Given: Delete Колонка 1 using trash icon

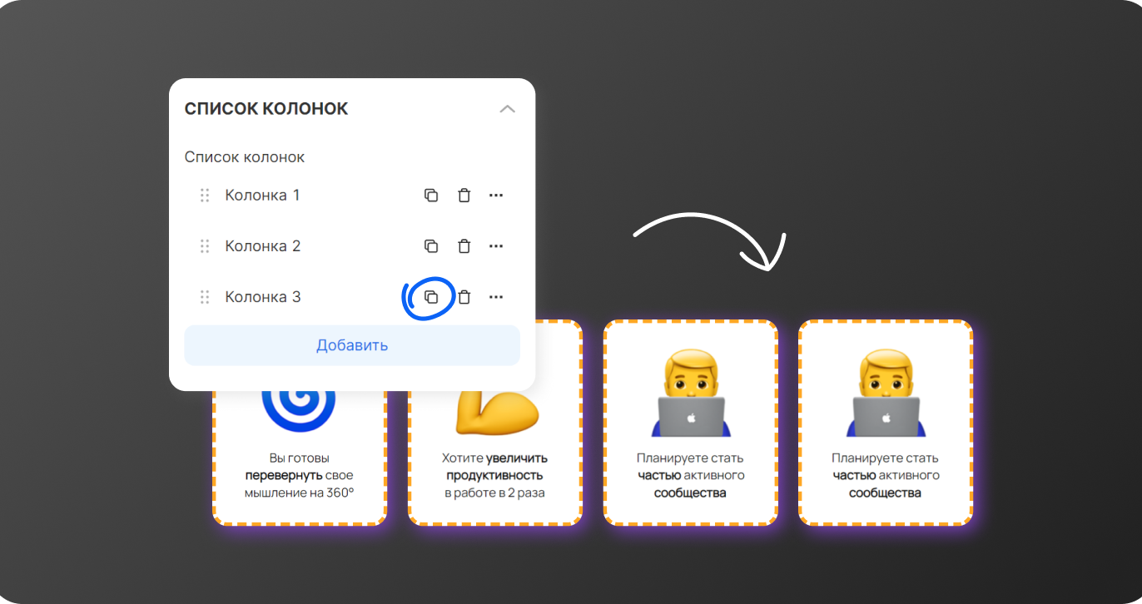Looking at the screenshot, I should [x=464, y=196].
